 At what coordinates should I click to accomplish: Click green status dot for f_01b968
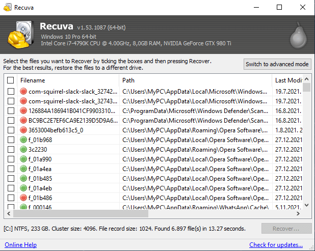tap(23, 140)
